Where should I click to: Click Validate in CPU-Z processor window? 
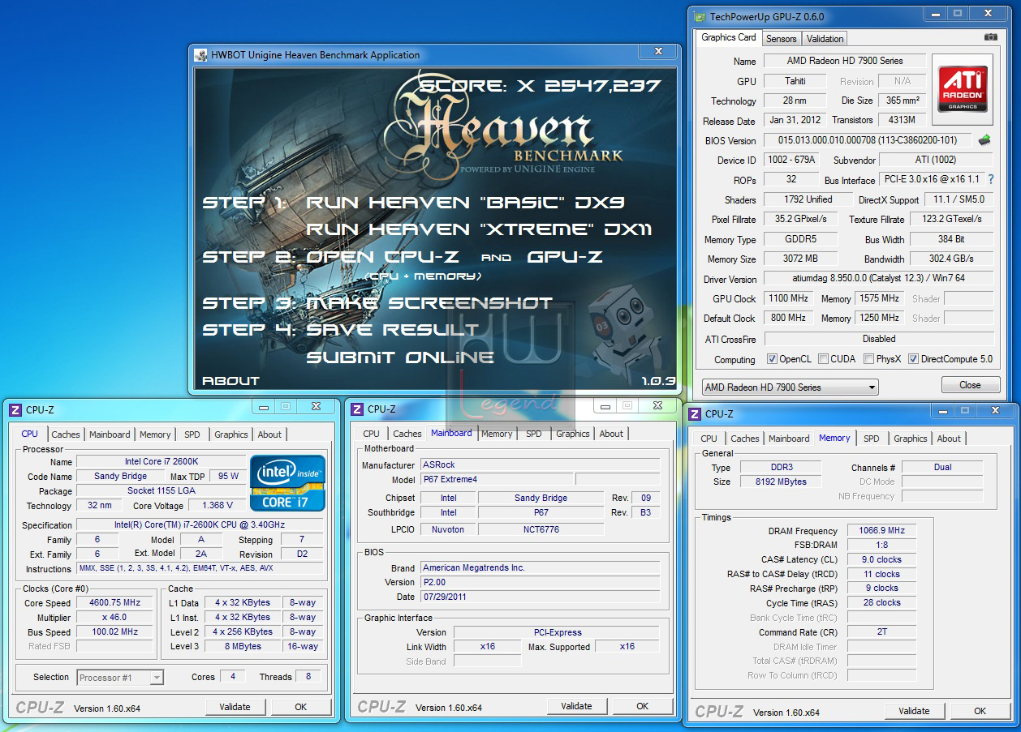click(235, 707)
